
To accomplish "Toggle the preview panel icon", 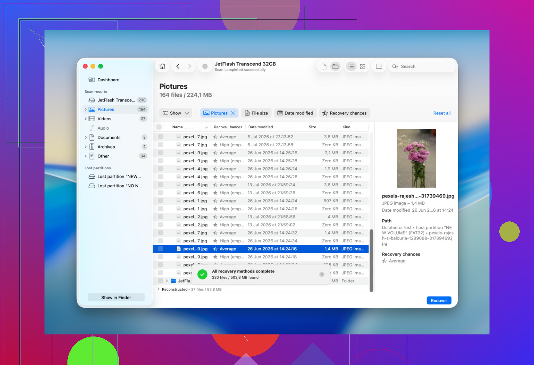I will 379,66.
